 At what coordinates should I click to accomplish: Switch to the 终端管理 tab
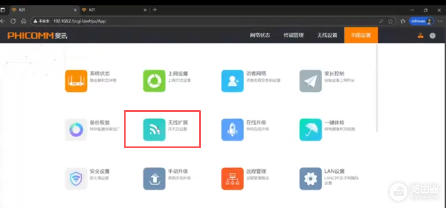point(293,35)
